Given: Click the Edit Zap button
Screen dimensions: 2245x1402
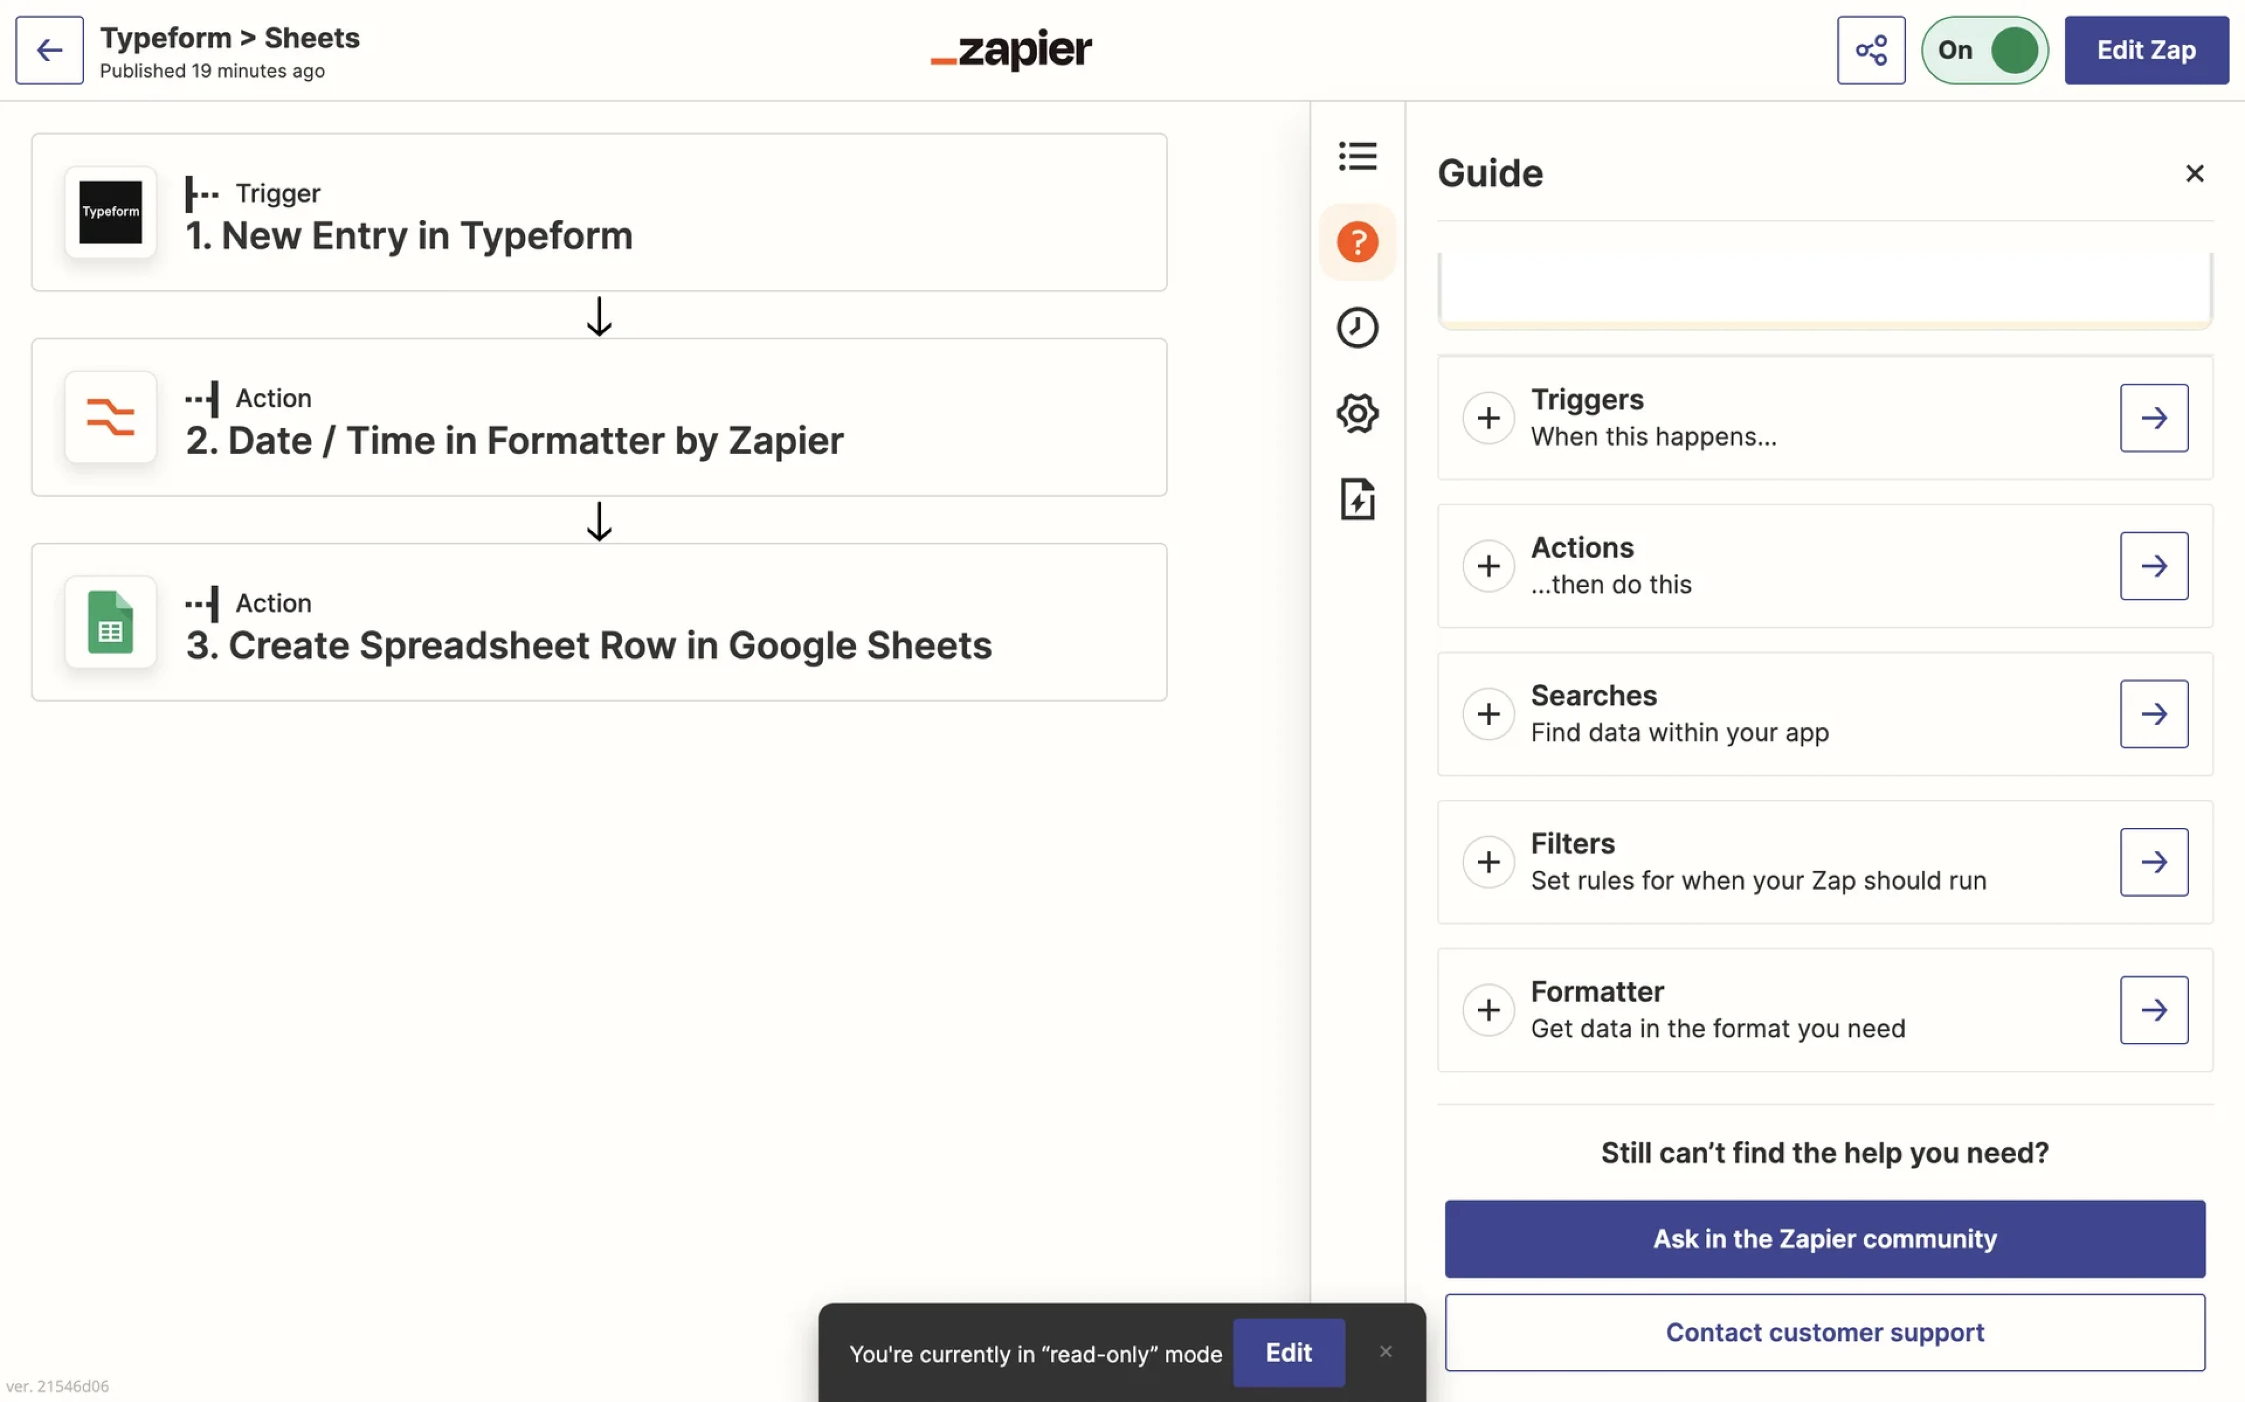Looking at the screenshot, I should [x=2147, y=49].
